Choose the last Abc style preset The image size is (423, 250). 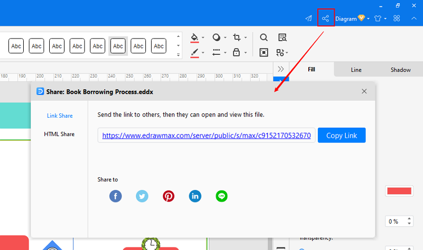coord(159,46)
